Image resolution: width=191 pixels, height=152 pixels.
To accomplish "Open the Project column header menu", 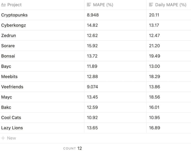I will [x=15, y=5].
